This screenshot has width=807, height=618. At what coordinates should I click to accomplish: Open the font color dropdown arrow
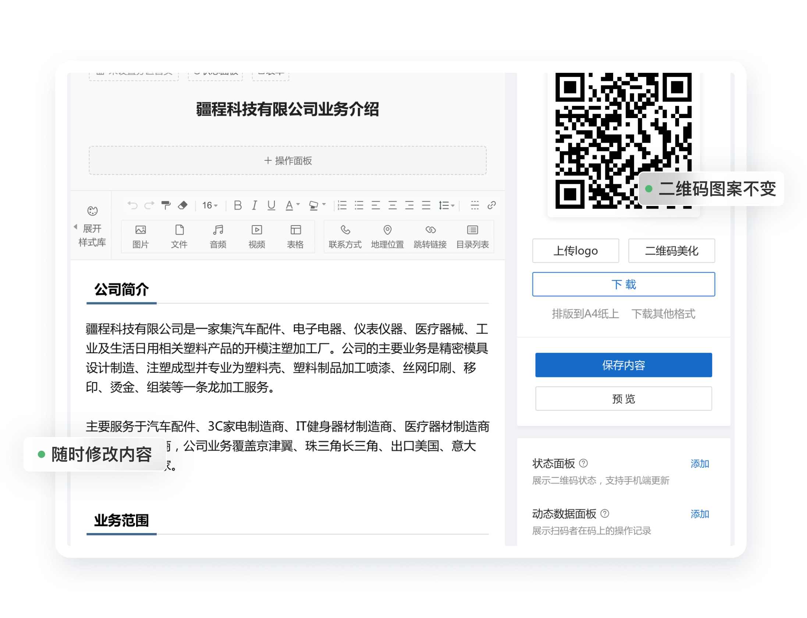(298, 205)
